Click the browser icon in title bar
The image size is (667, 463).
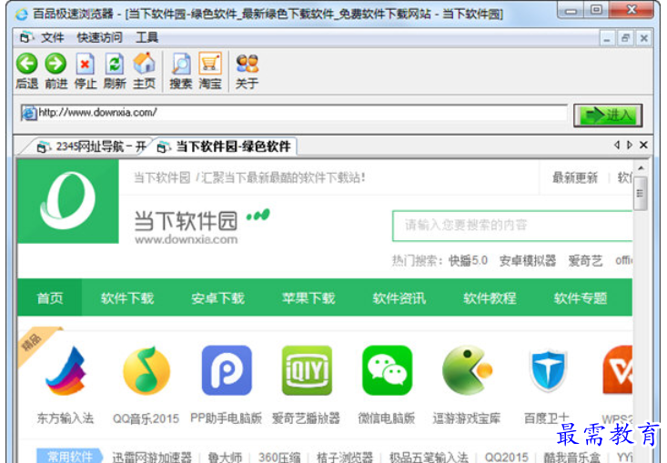coord(21,14)
